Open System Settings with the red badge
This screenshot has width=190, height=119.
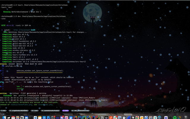coord(53,118)
